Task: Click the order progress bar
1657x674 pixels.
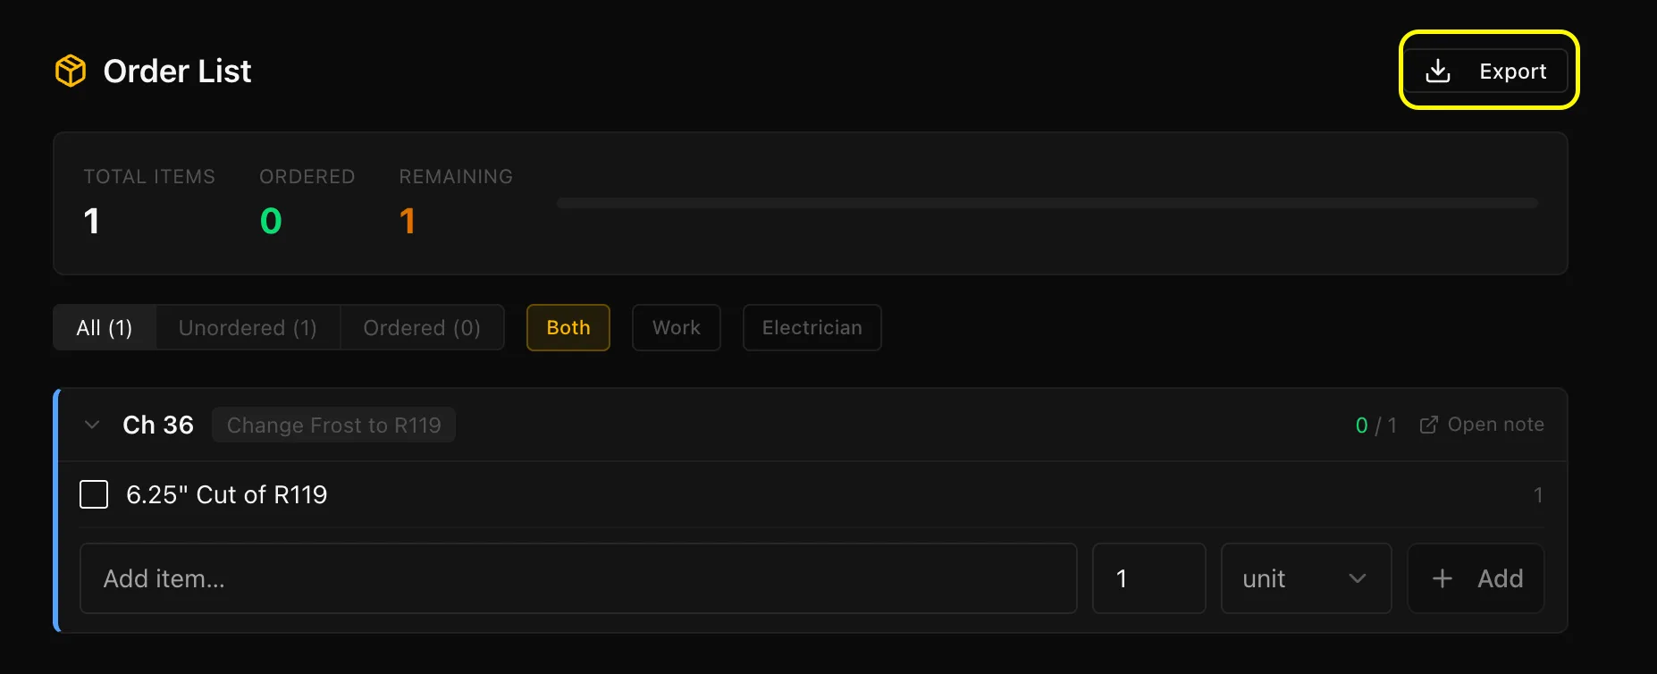Action: tap(1047, 204)
